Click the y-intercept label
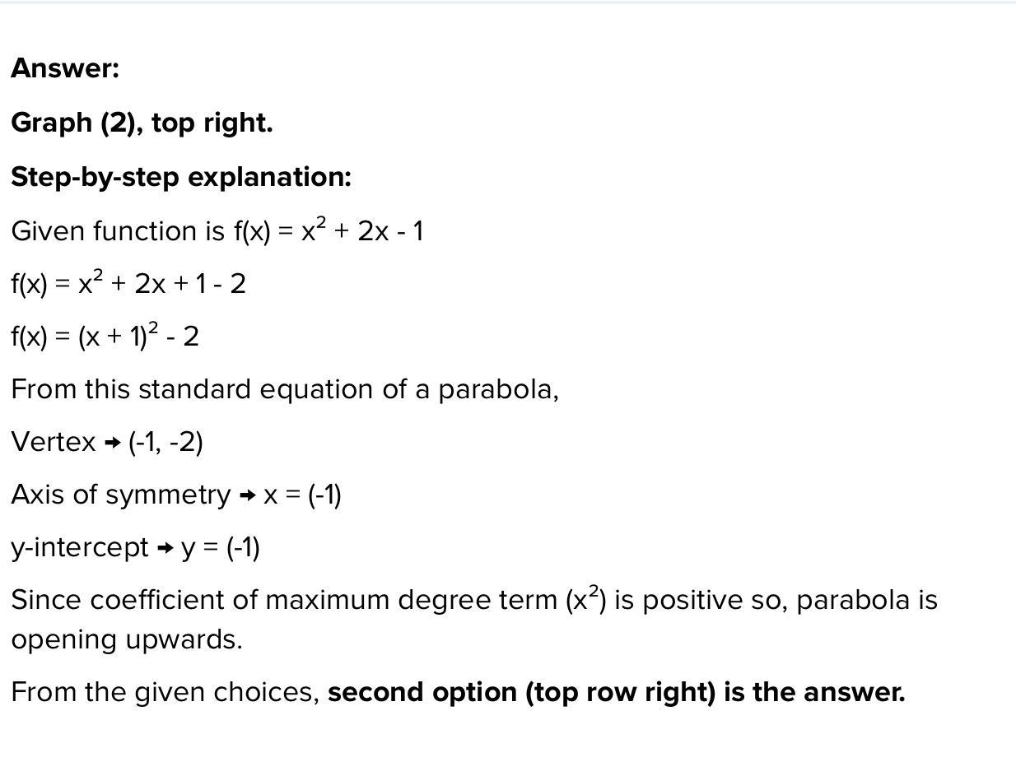1016x762 pixels. pos(80,547)
